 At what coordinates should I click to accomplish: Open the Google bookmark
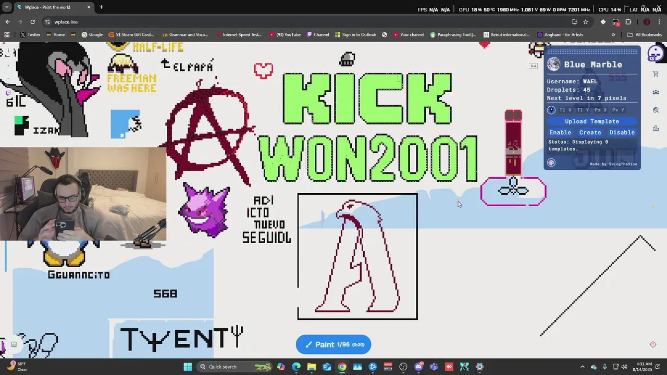(92, 35)
